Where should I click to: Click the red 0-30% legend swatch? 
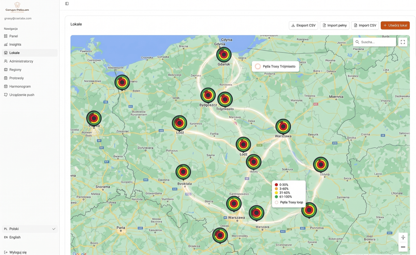pos(276,185)
